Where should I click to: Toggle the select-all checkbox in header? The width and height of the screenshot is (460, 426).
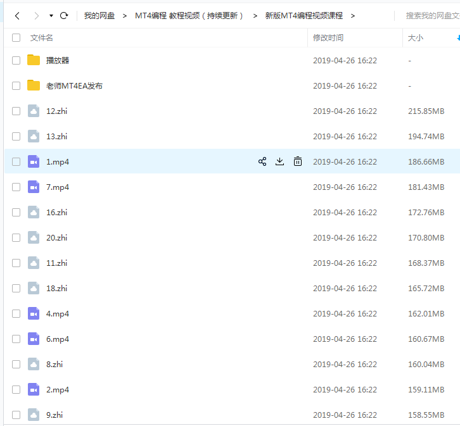[x=16, y=38]
